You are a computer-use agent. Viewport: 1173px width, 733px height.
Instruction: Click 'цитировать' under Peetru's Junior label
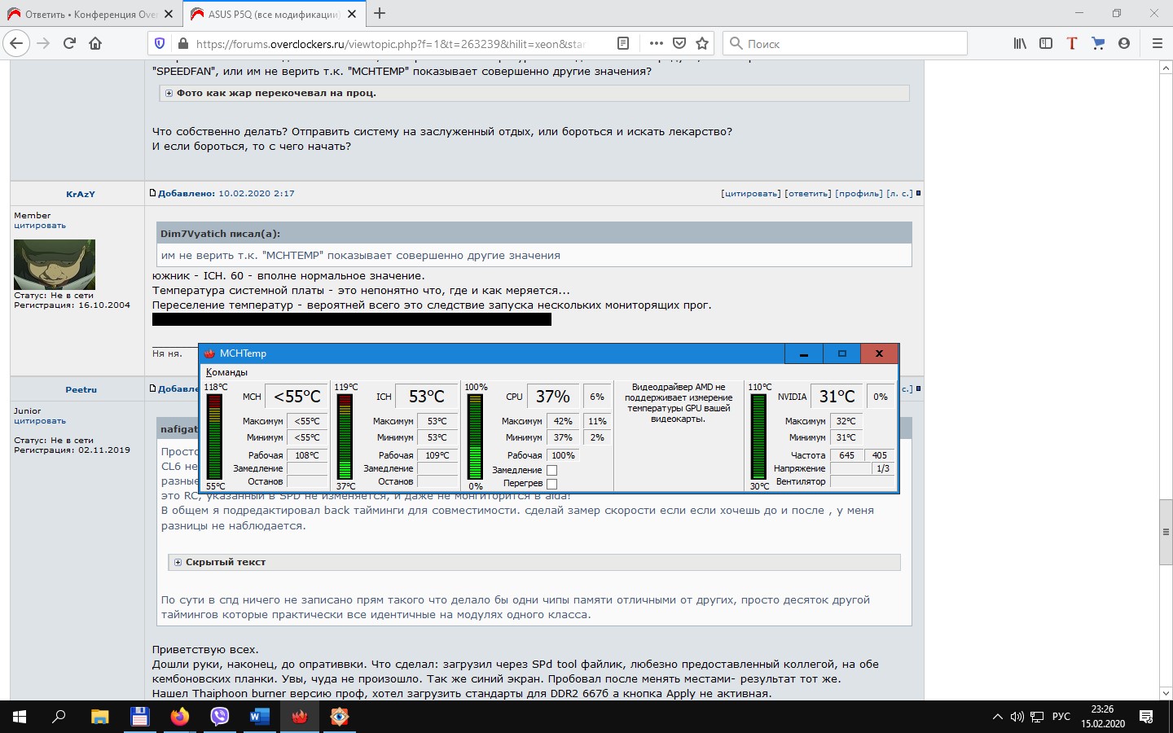(40, 421)
